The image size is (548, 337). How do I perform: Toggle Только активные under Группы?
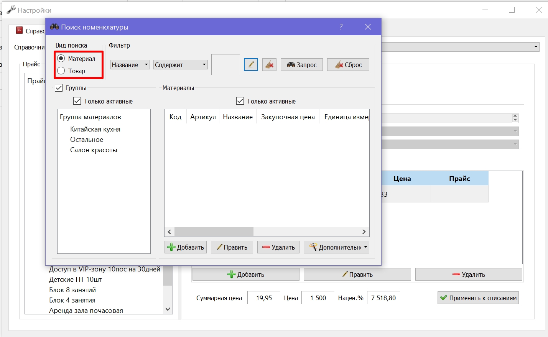[x=77, y=101]
